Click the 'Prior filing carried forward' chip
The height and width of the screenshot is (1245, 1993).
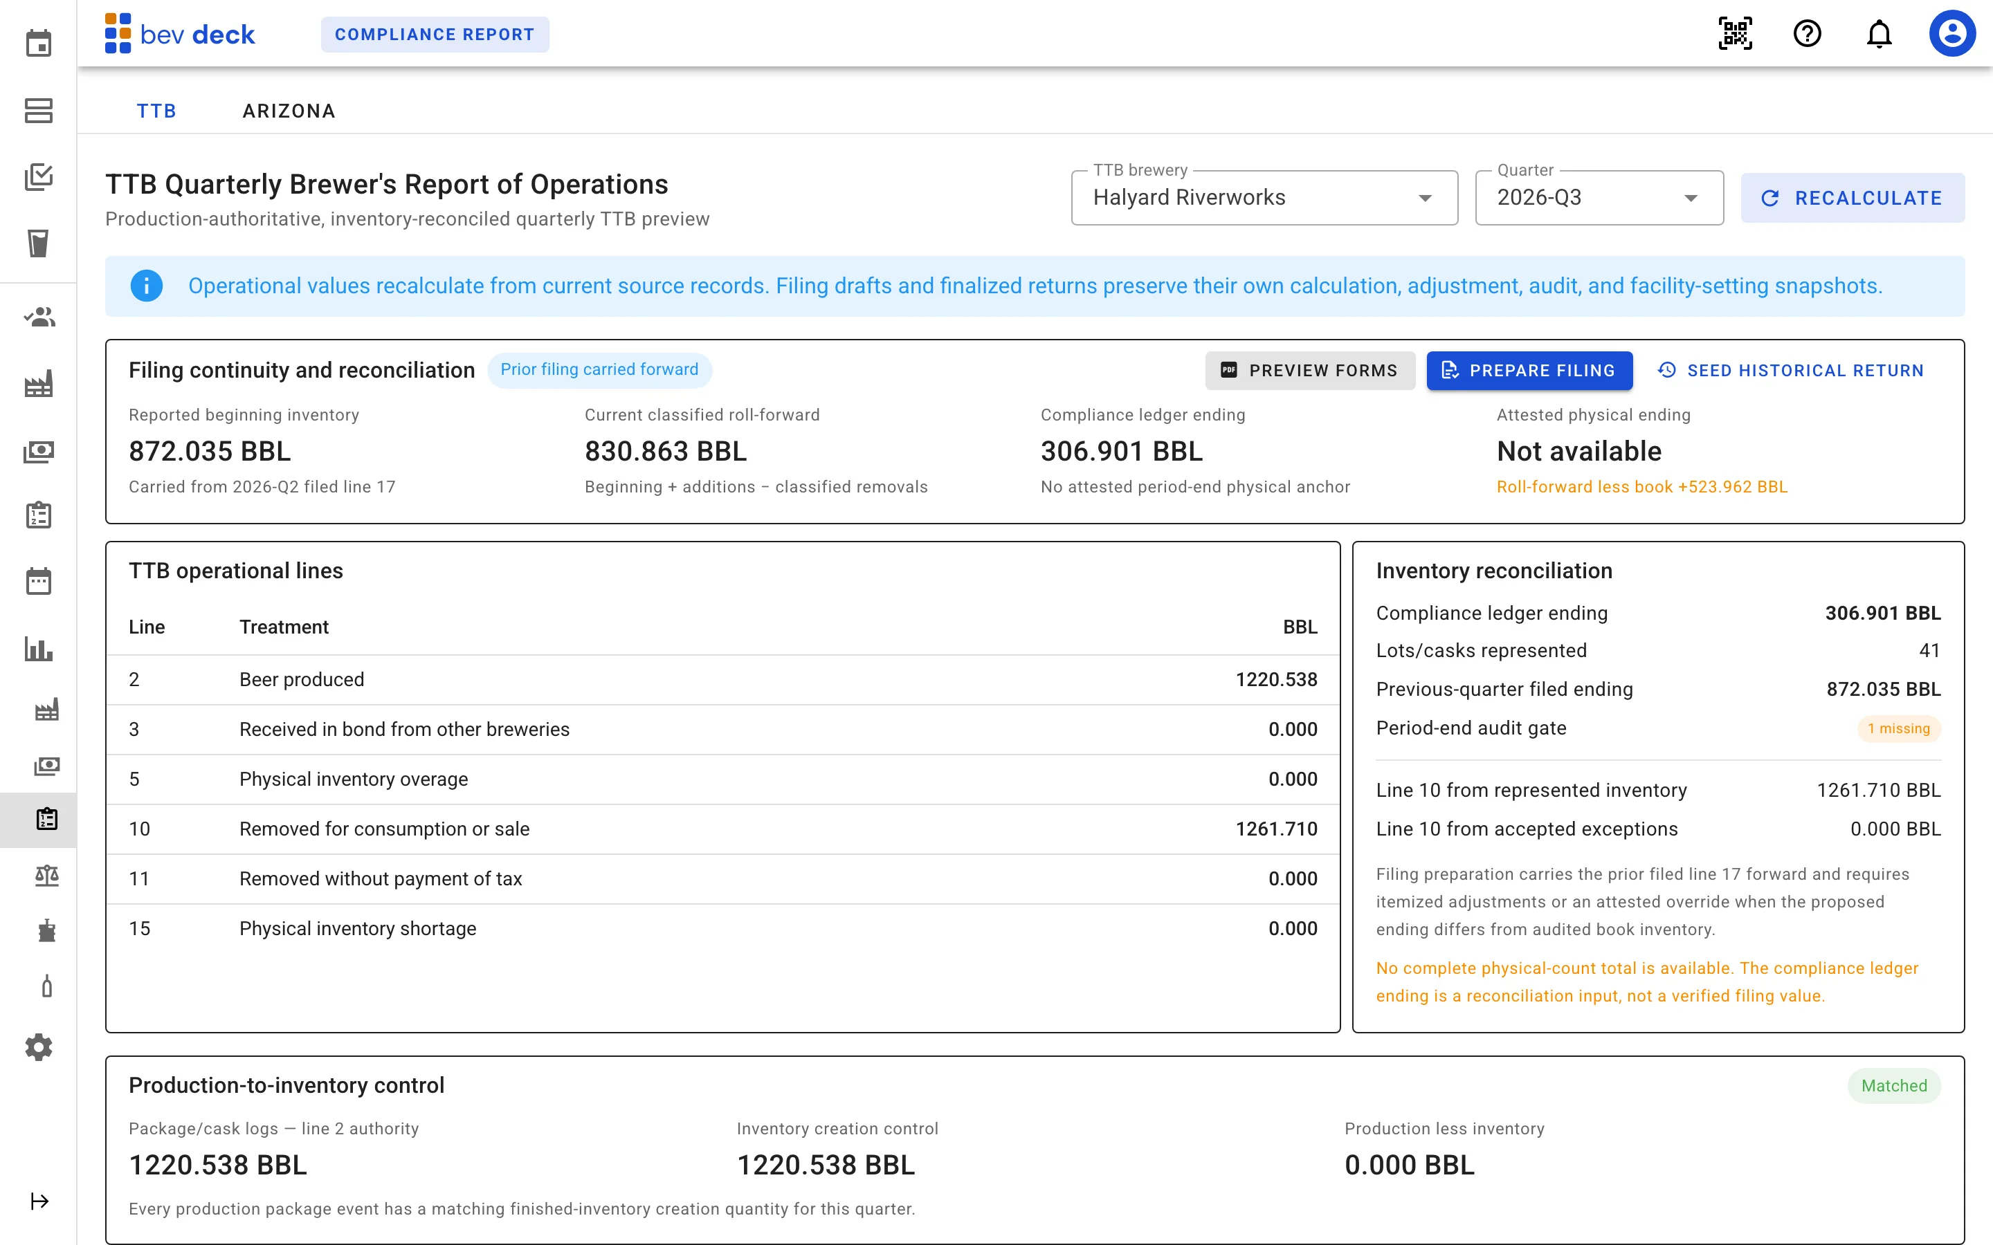click(x=599, y=370)
